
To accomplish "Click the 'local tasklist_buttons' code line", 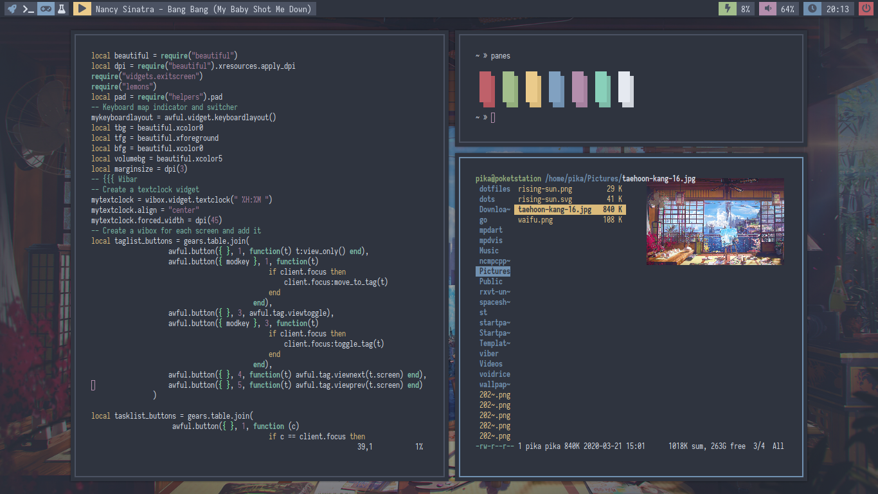I will (172, 416).
